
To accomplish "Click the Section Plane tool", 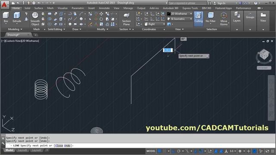I will coord(126,19).
